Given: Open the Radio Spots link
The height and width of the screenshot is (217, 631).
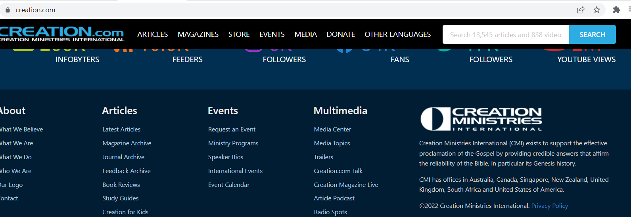Looking at the screenshot, I should click(x=330, y=212).
